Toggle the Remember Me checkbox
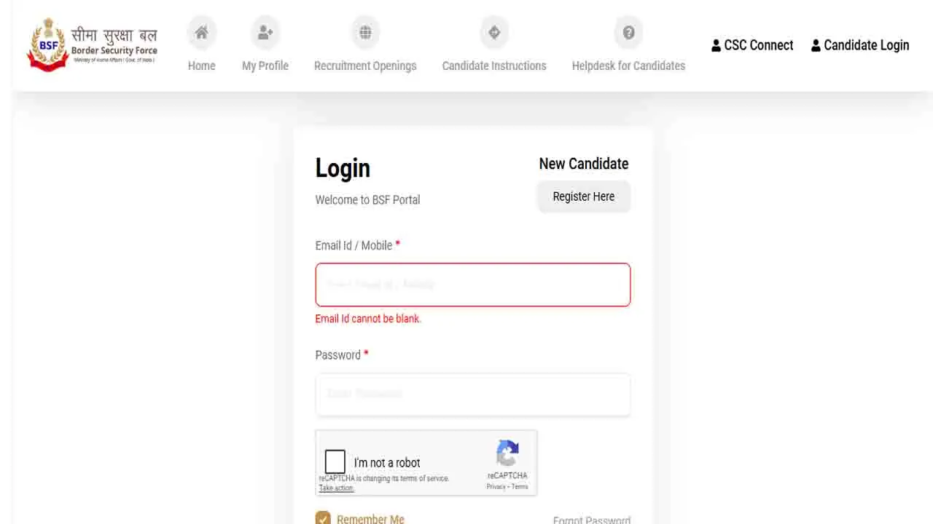This screenshot has height=524, width=933. click(x=323, y=519)
